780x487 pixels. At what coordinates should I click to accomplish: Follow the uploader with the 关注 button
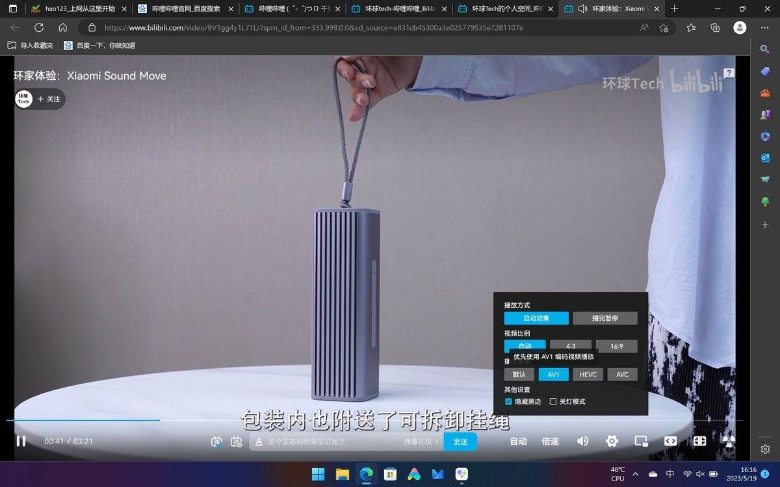coord(49,99)
